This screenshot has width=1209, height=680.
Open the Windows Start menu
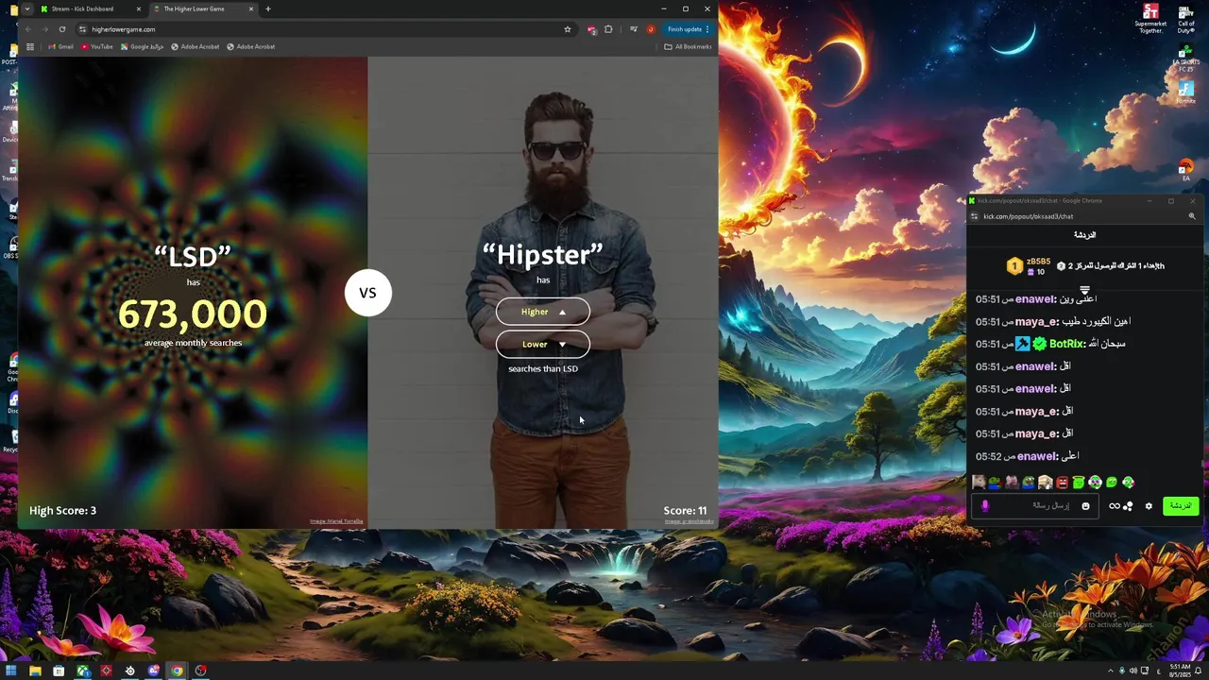pyautogui.click(x=13, y=671)
